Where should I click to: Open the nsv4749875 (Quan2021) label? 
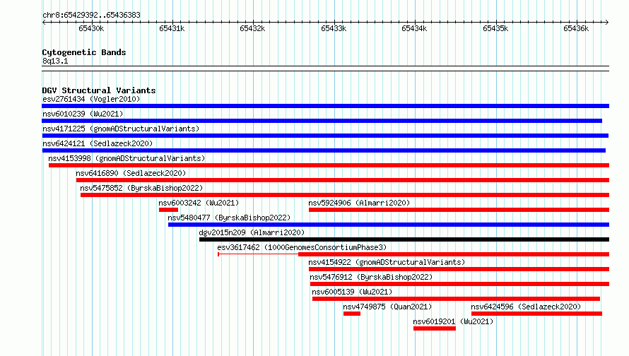(x=387, y=307)
